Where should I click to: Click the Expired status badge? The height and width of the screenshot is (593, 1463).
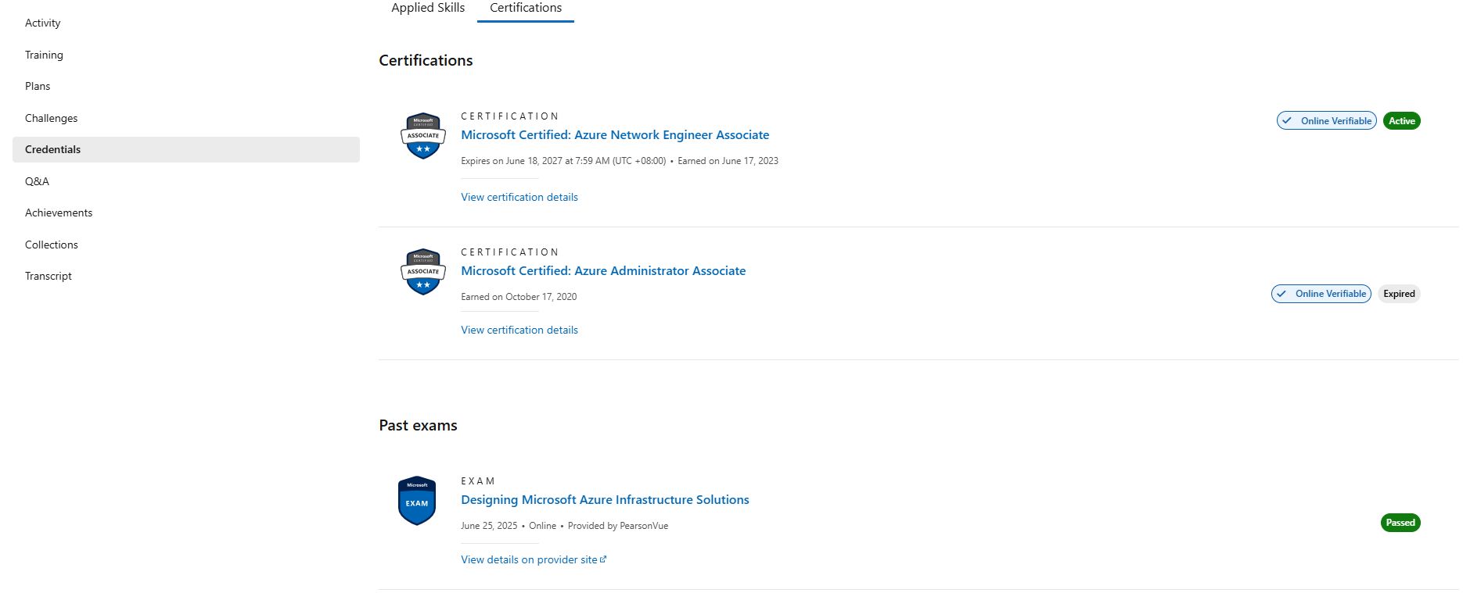point(1399,294)
